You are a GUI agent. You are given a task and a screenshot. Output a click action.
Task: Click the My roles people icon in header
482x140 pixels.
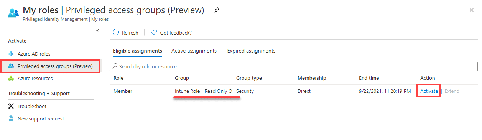pyautogui.click(x=13, y=13)
